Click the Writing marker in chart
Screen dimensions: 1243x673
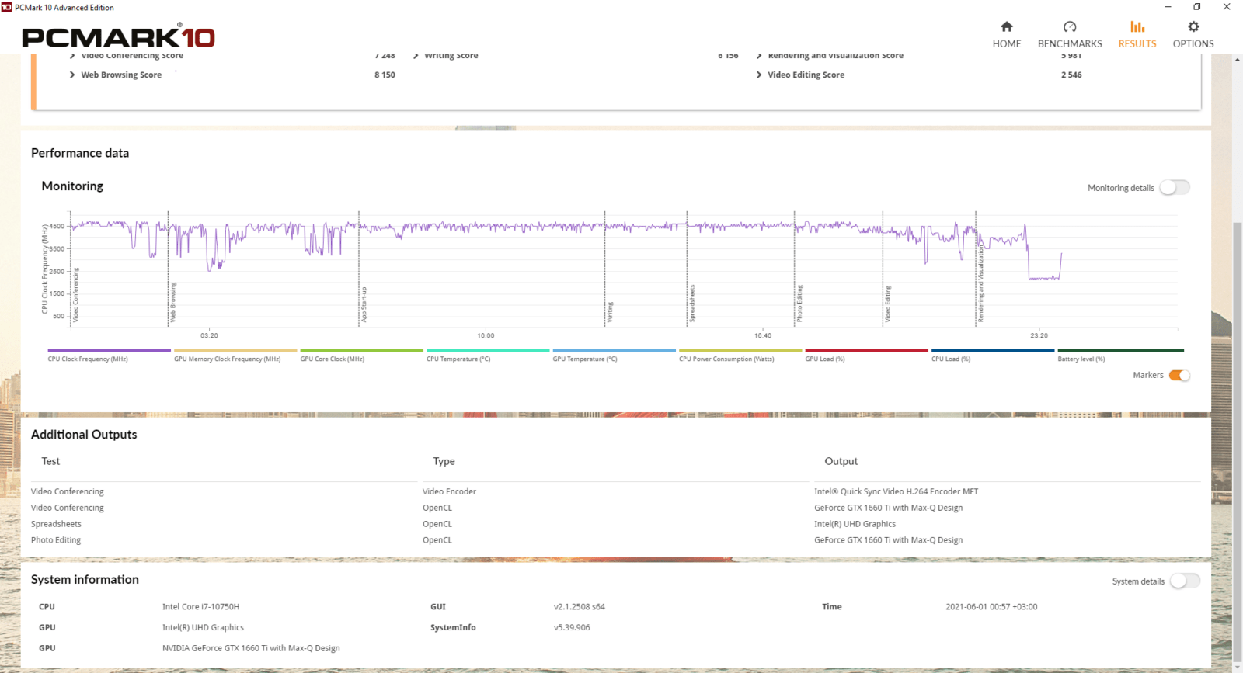[610, 312]
